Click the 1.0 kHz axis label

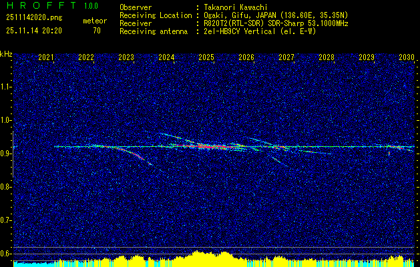coord(5,120)
